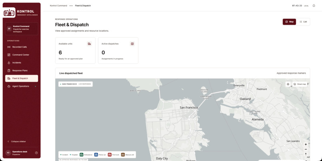Click Live dispatched fleet heading

pyautogui.click(x=71, y=73)
